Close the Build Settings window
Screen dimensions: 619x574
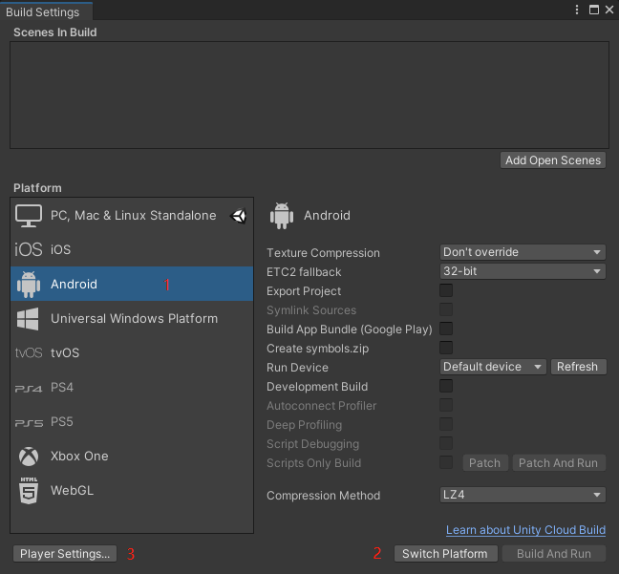coord(609,10)
